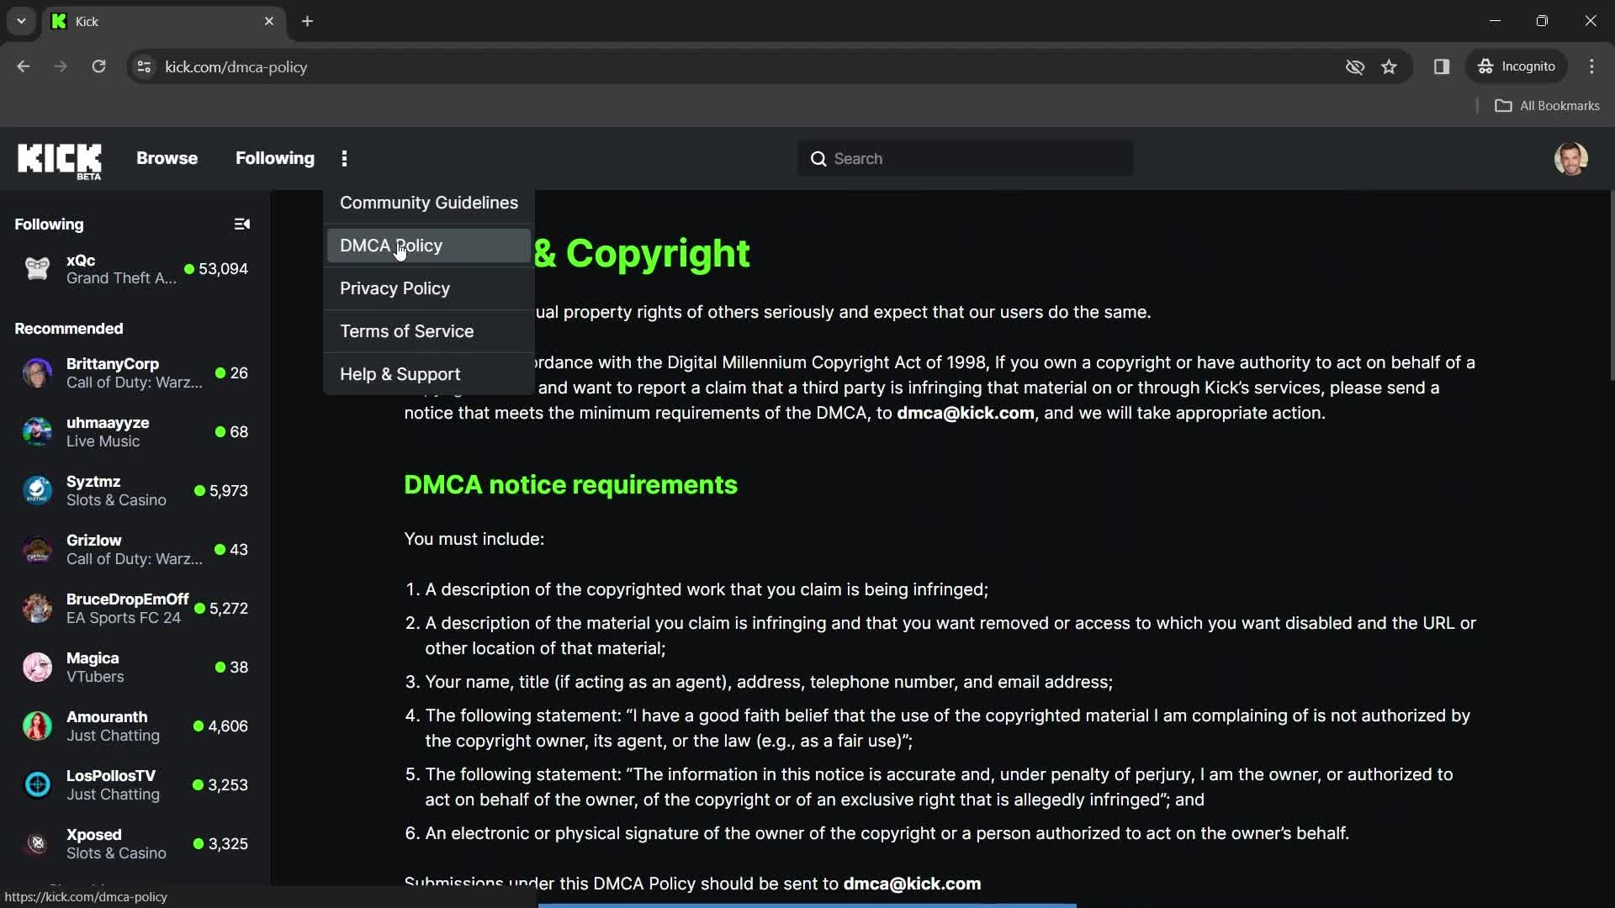
Task: Open Chrome three-dot menu
Action: coord(1591,66)
